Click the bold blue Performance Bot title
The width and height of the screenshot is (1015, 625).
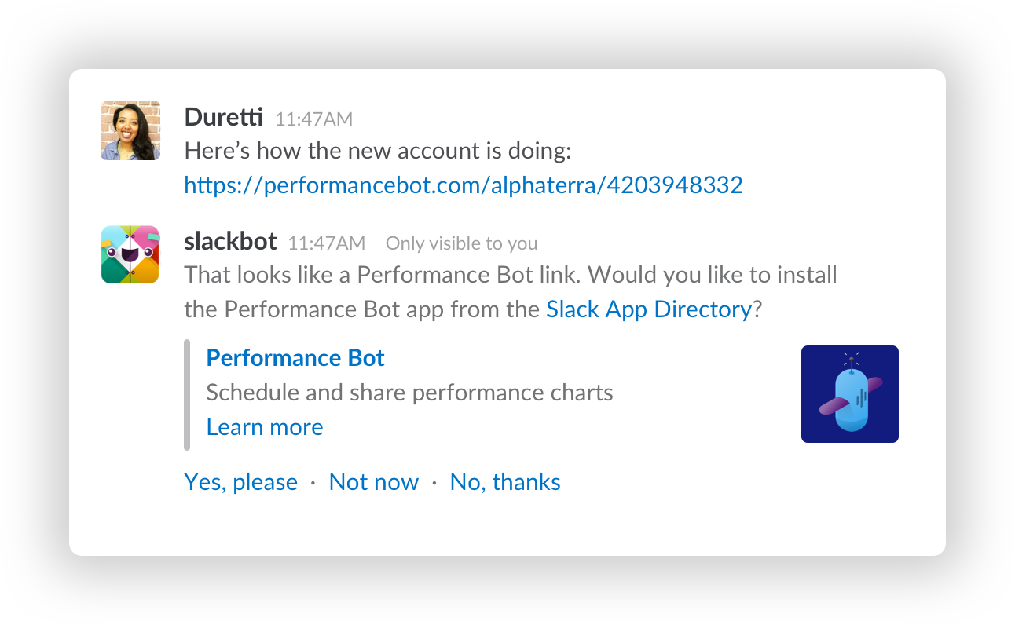click(295, 358)
